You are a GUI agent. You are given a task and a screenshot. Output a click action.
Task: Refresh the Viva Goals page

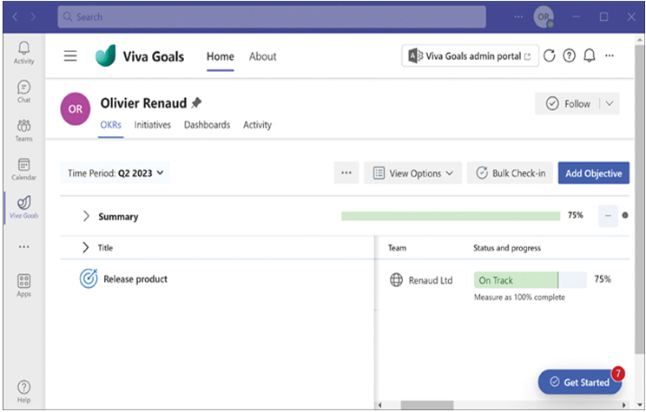(549, 56)
